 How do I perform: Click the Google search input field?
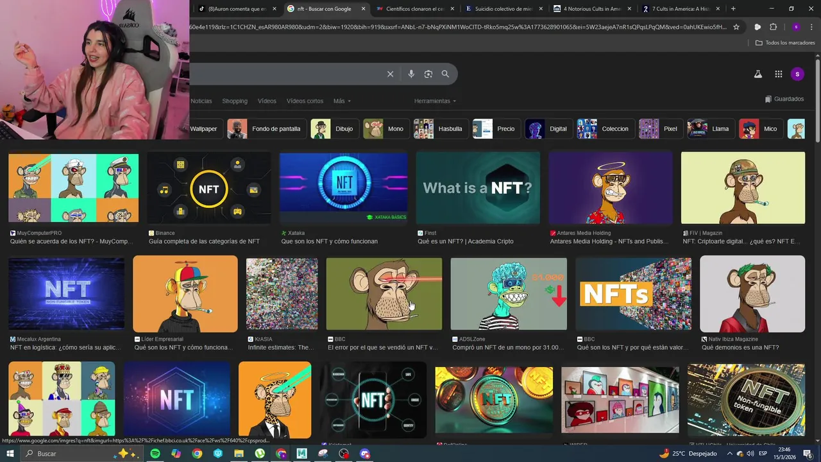pyautogui.click(x=285, y=74)
